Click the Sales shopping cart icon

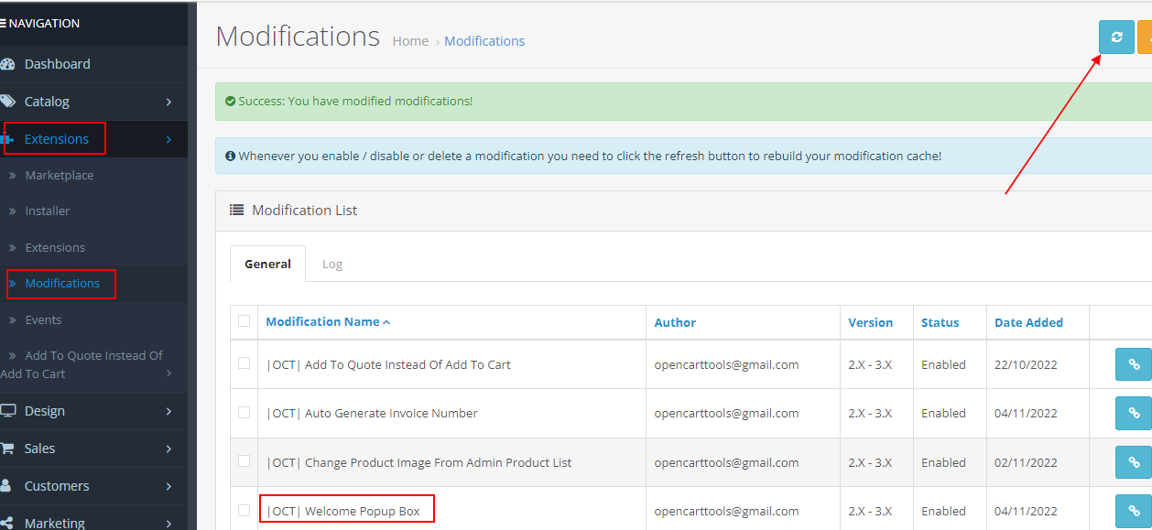click(x=7, y=449)
